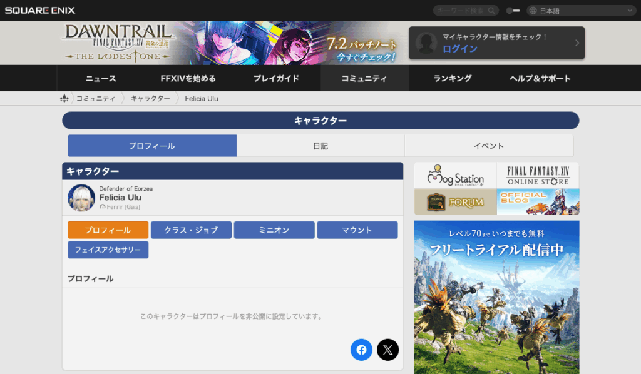The height and width of the screenshot is (374, 641).
Task: Open the ランキング menu
Action: 453,78
